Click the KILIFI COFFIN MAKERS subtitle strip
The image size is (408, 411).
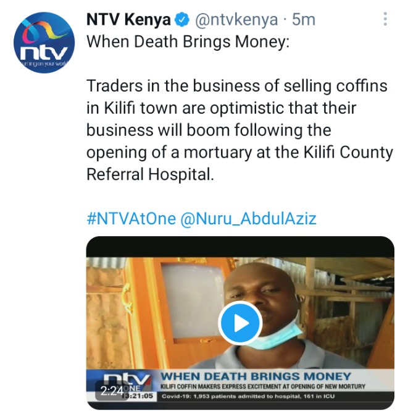pos(262,386)
